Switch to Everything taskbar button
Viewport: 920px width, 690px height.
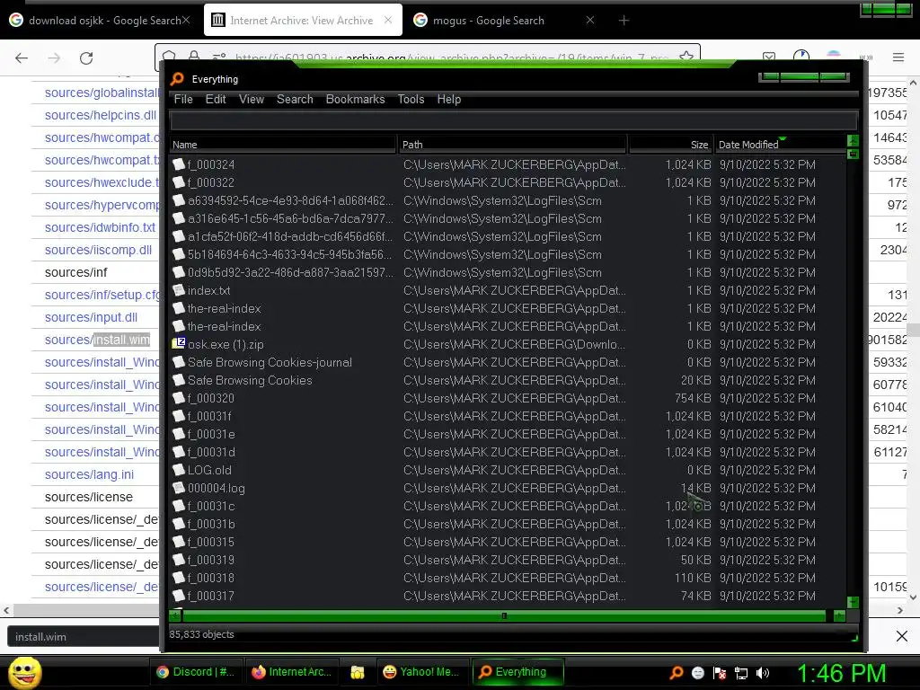[517, 672]
